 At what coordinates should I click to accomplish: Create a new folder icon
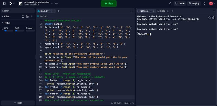pos(27,17)
